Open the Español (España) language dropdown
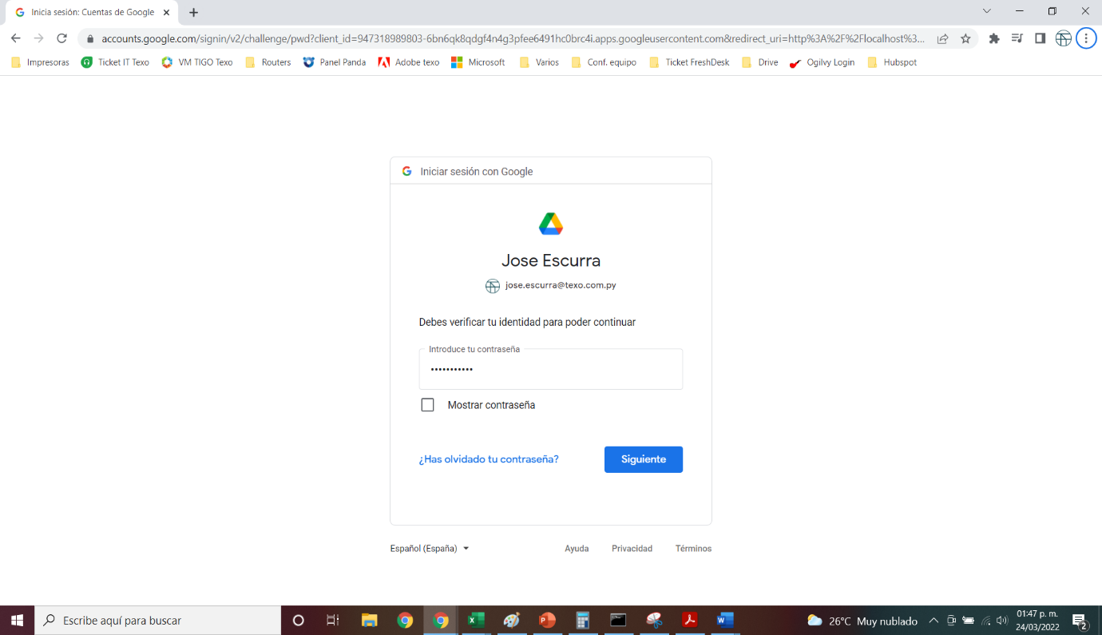1102x635 pixels. 430,549
